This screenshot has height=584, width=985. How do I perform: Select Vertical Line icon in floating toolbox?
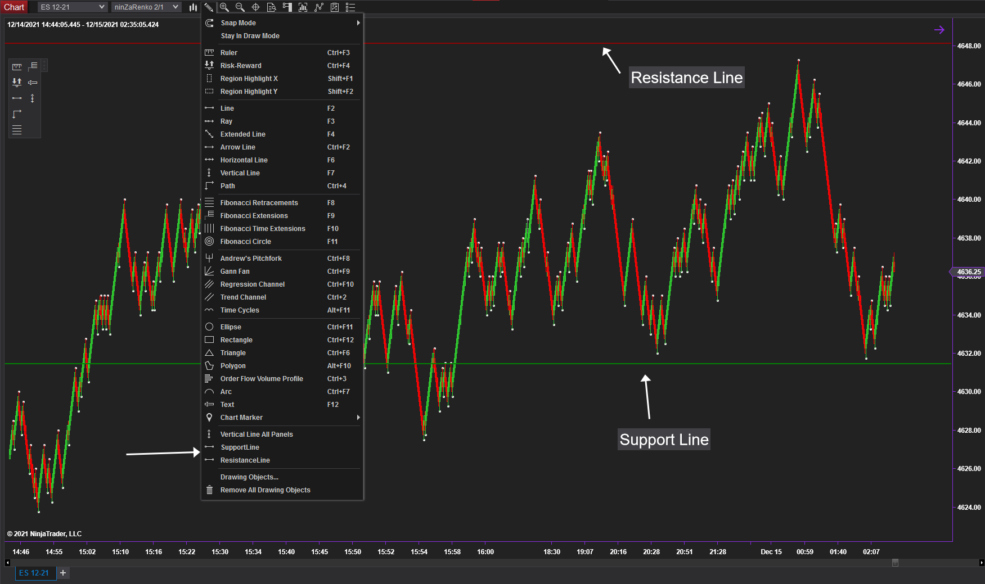click(33, 98)
